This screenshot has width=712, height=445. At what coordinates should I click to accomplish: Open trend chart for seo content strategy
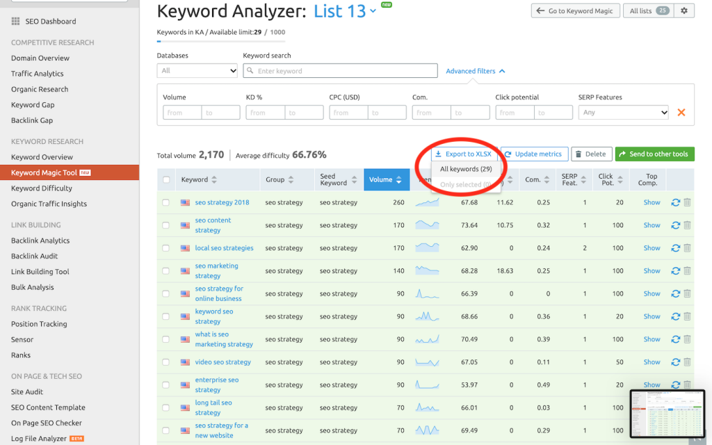427,225
